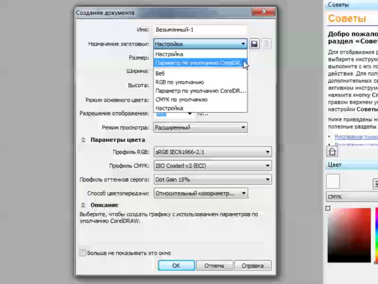Click the small square box above the color field
Screen dimensions: 378x284
pos(328,208)
